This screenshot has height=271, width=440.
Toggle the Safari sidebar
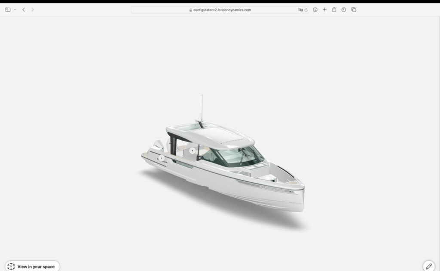(8, 9)
